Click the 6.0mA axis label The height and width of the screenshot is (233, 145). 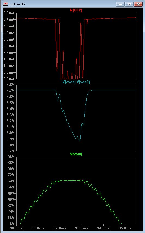9,13
